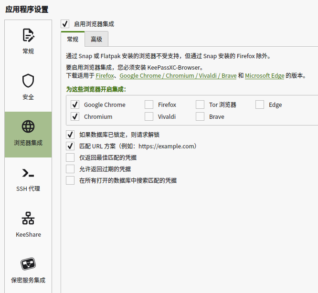Image resolution: width=318 pixels, height=293 pixels.
Task: Open the SSH 代理 terminal icon
Action: pyautogui.click(x=28, y=173)
